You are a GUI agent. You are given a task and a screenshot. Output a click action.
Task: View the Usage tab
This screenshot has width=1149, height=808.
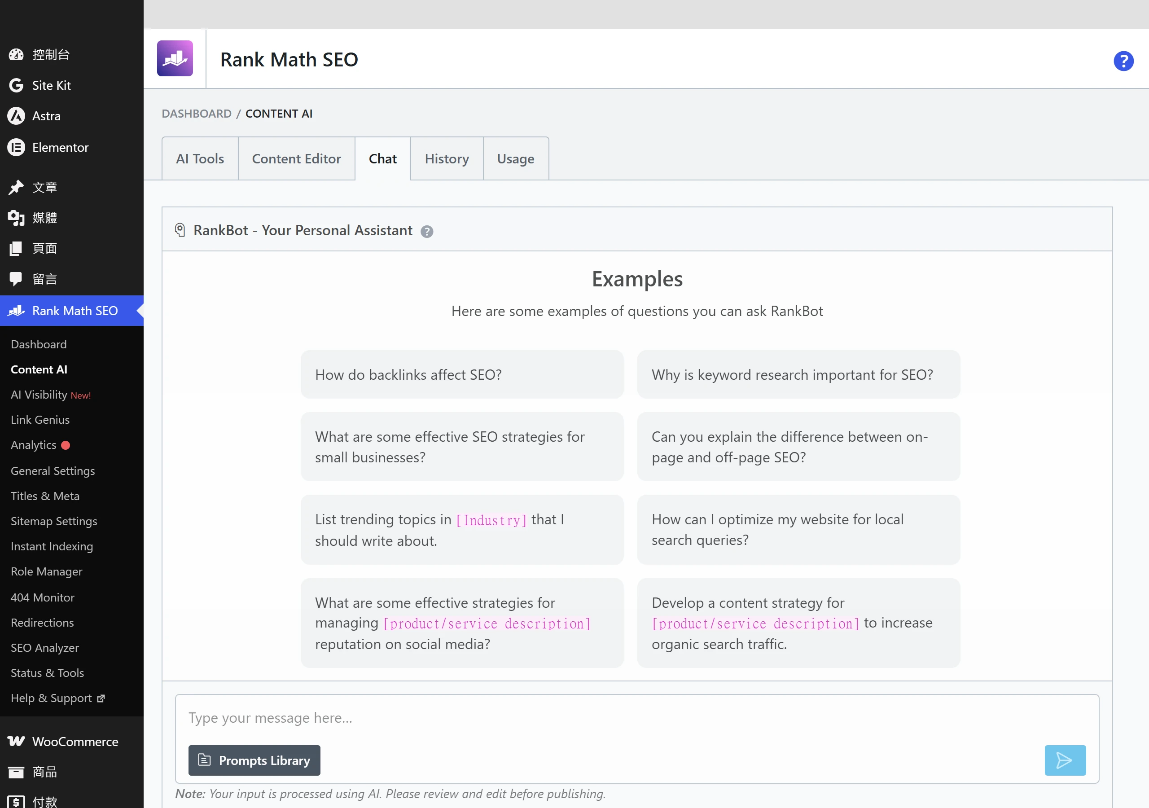pyautogui.click(x=515, y=159)
